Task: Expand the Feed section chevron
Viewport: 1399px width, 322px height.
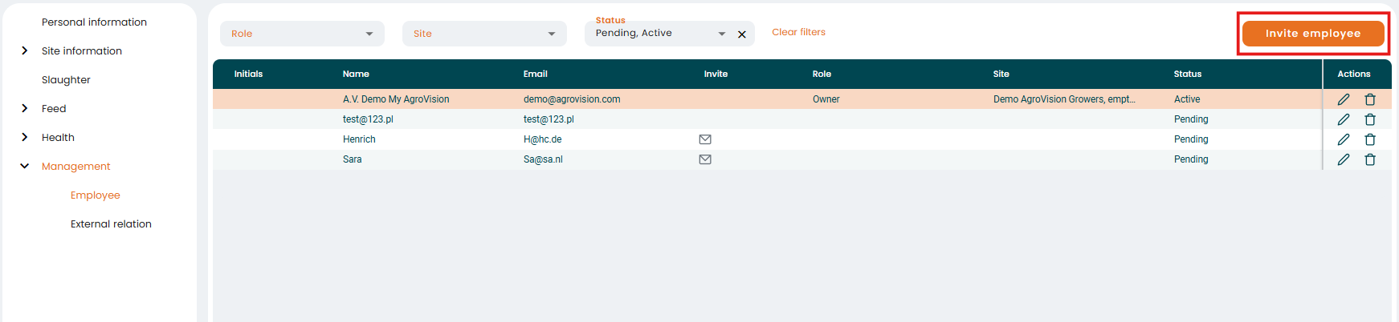Action: tap(25, 108)
